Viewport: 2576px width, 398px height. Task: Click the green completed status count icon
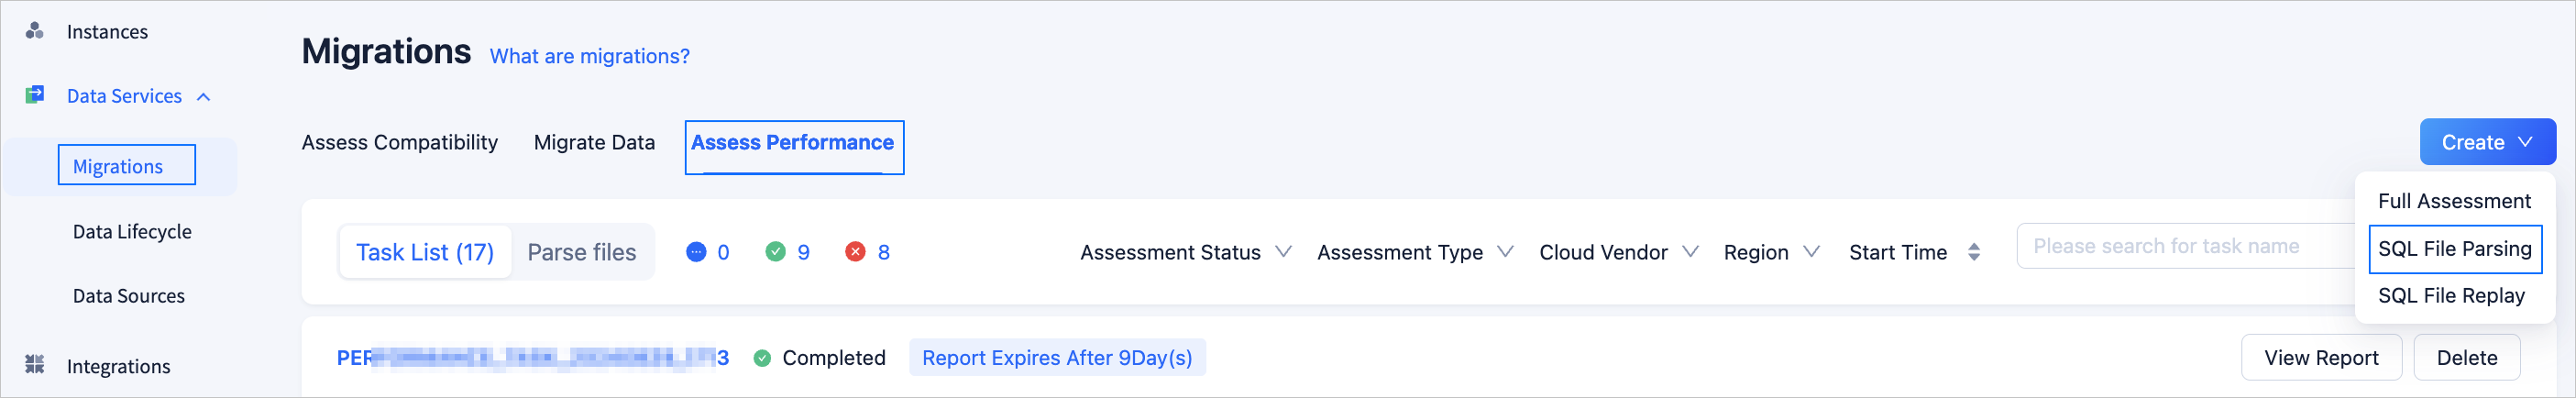(775, 252)
